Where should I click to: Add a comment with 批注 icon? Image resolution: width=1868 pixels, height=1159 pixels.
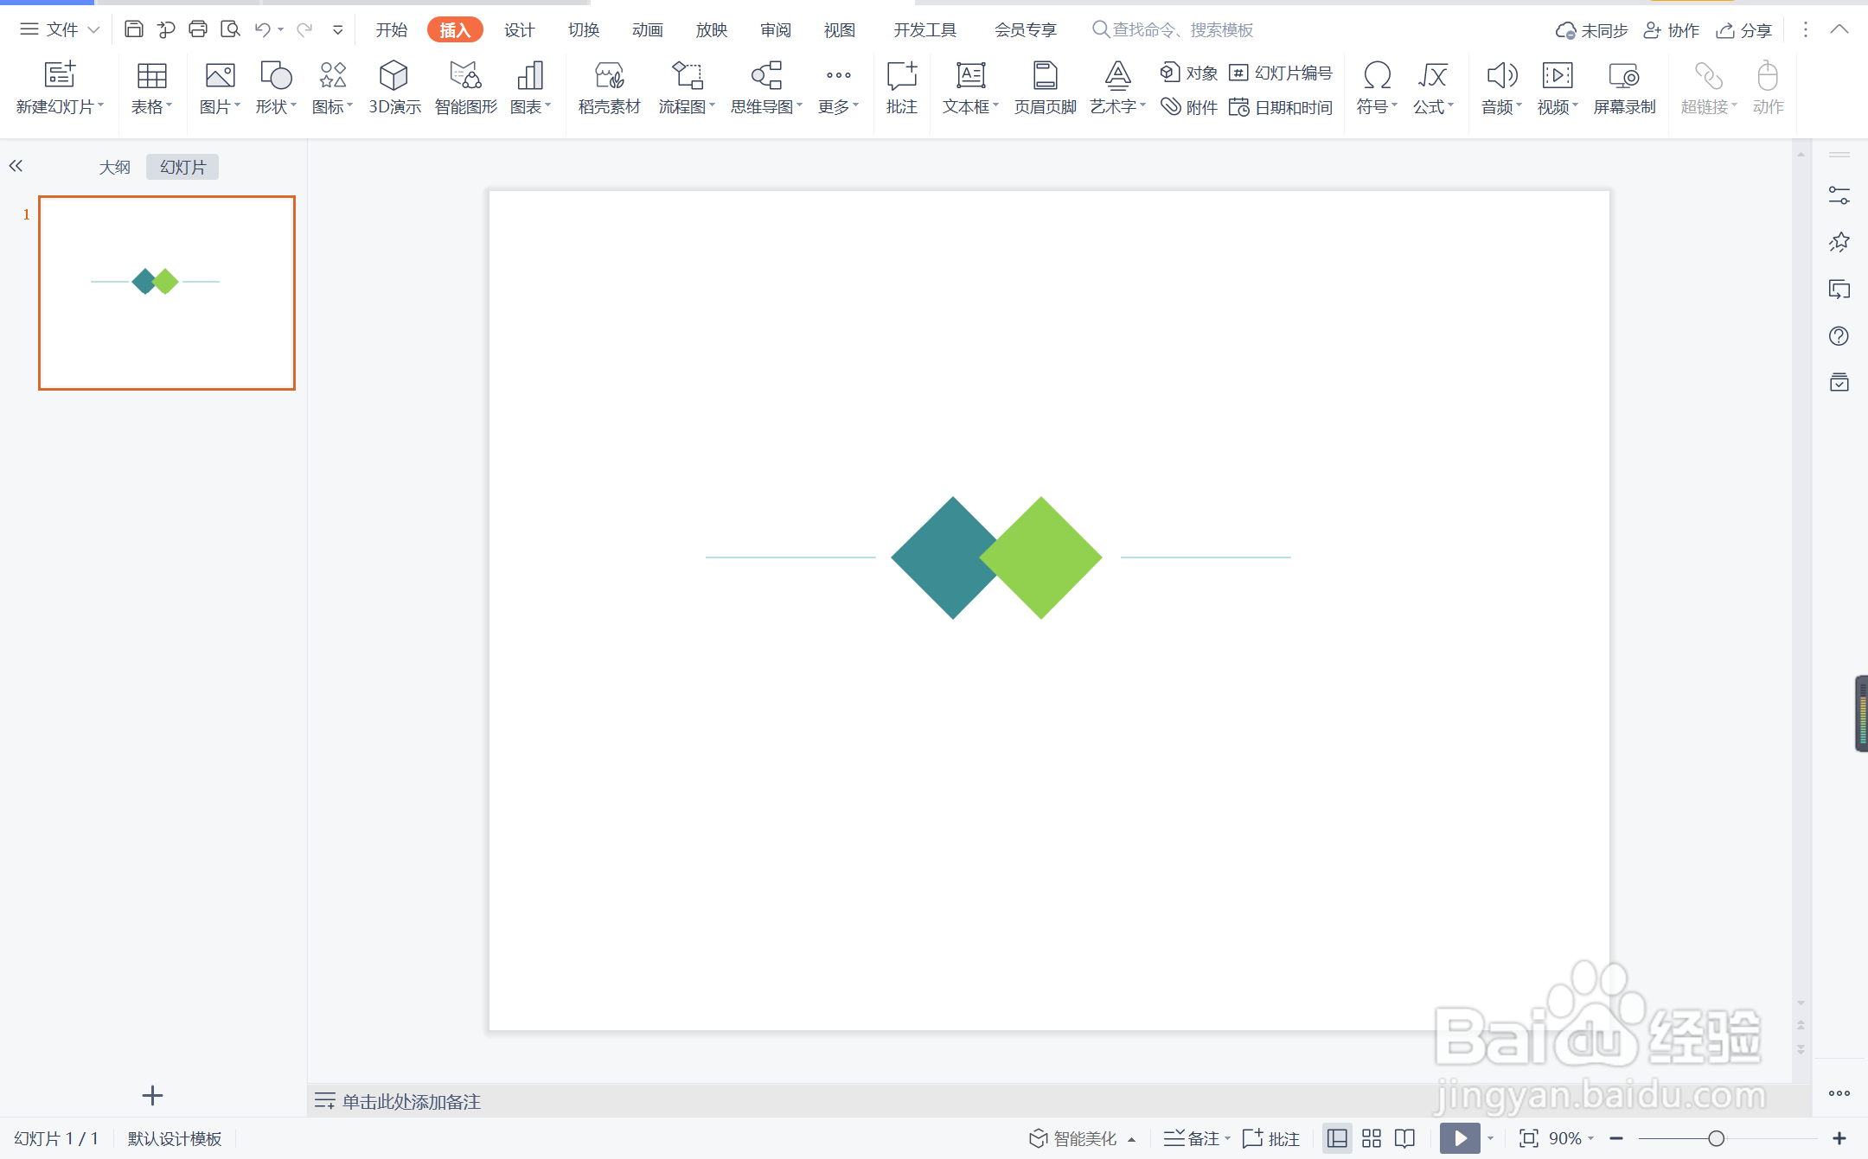pos(901,86)
